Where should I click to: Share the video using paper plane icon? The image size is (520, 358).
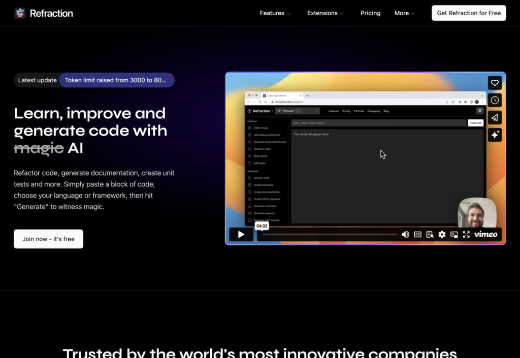495,117
